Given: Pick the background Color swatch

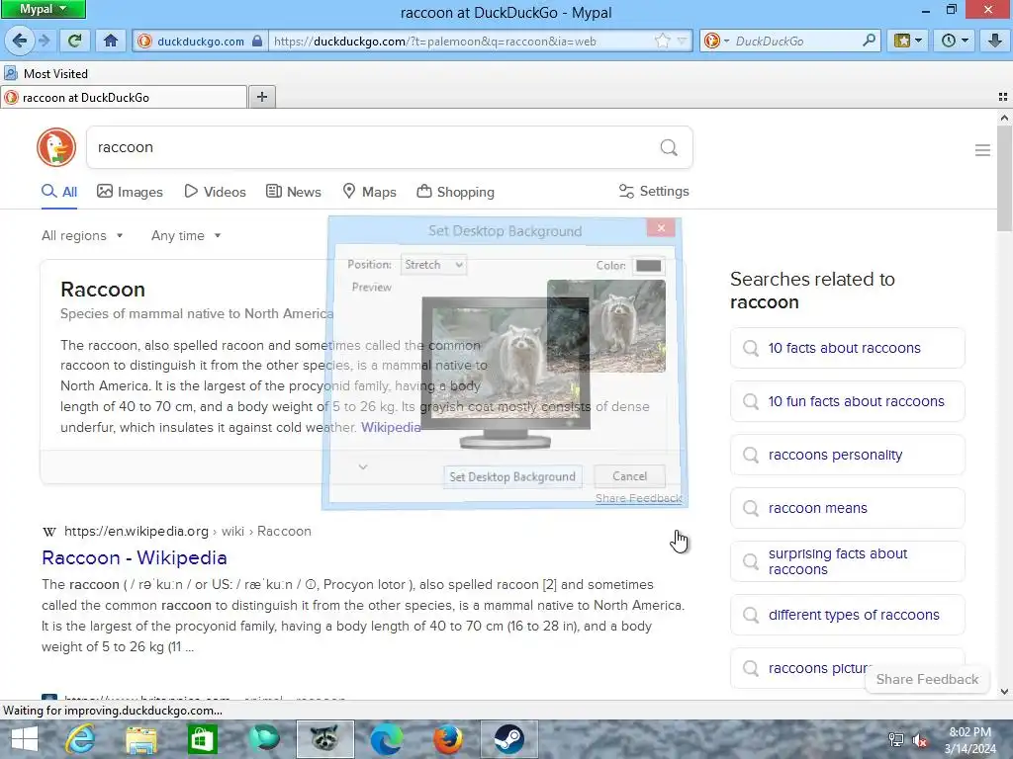Looking at the screenshot, I should [x=648, y=265].
